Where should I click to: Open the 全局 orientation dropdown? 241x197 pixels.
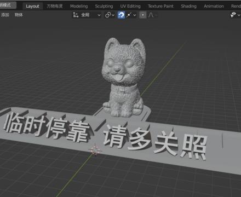click(87, 15)
